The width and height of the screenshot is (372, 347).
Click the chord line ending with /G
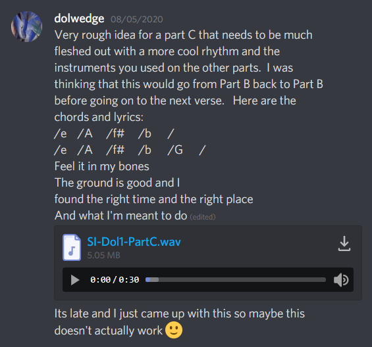[x=130, y=150]
